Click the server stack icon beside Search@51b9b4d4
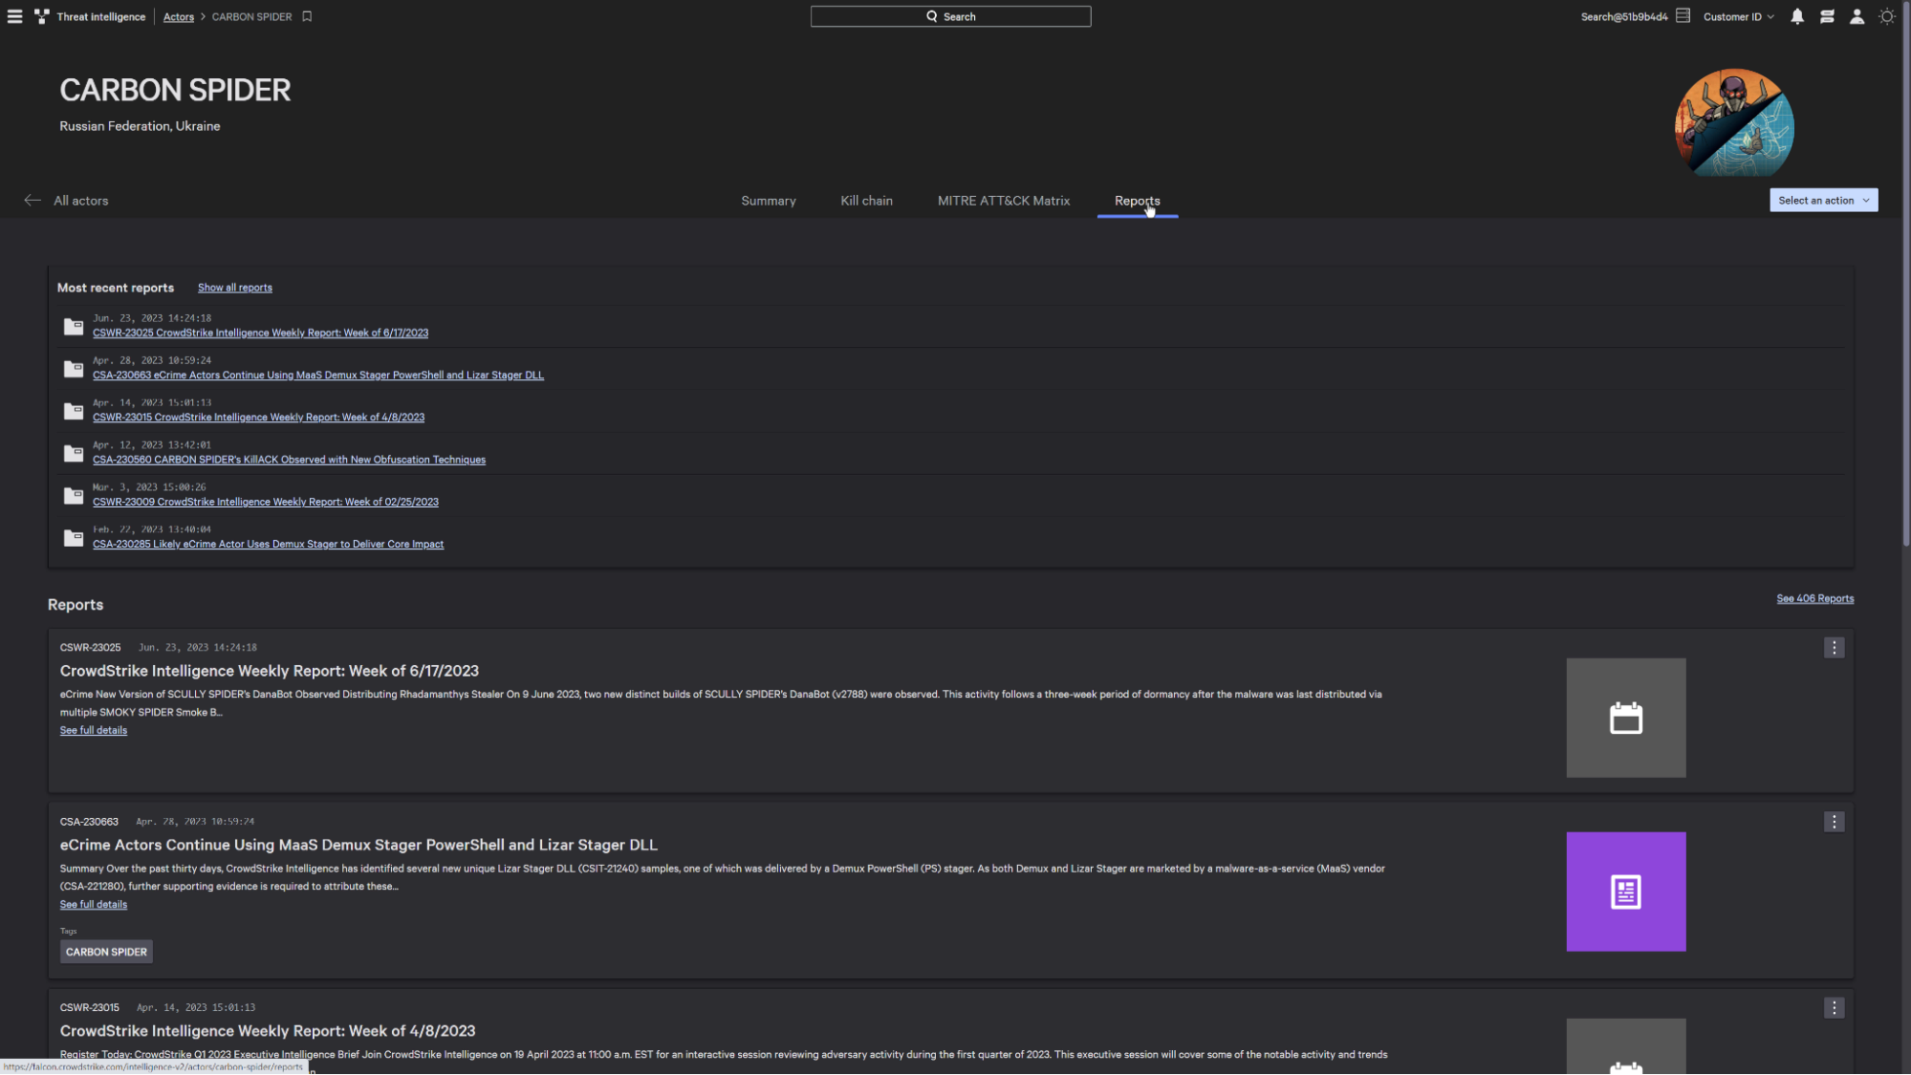 coord(1683,16)
